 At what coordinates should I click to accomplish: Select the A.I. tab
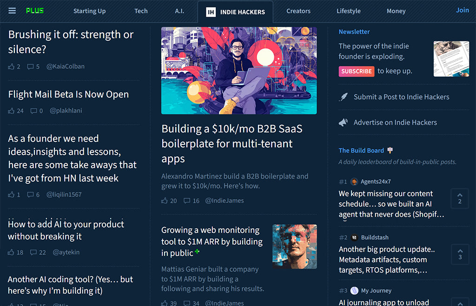coord(179,11)
